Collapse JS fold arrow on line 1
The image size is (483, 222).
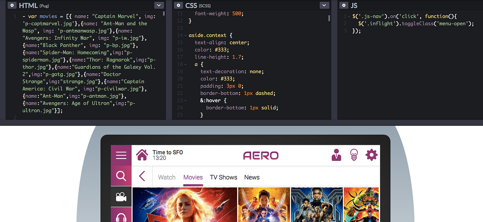pos(349,16)
